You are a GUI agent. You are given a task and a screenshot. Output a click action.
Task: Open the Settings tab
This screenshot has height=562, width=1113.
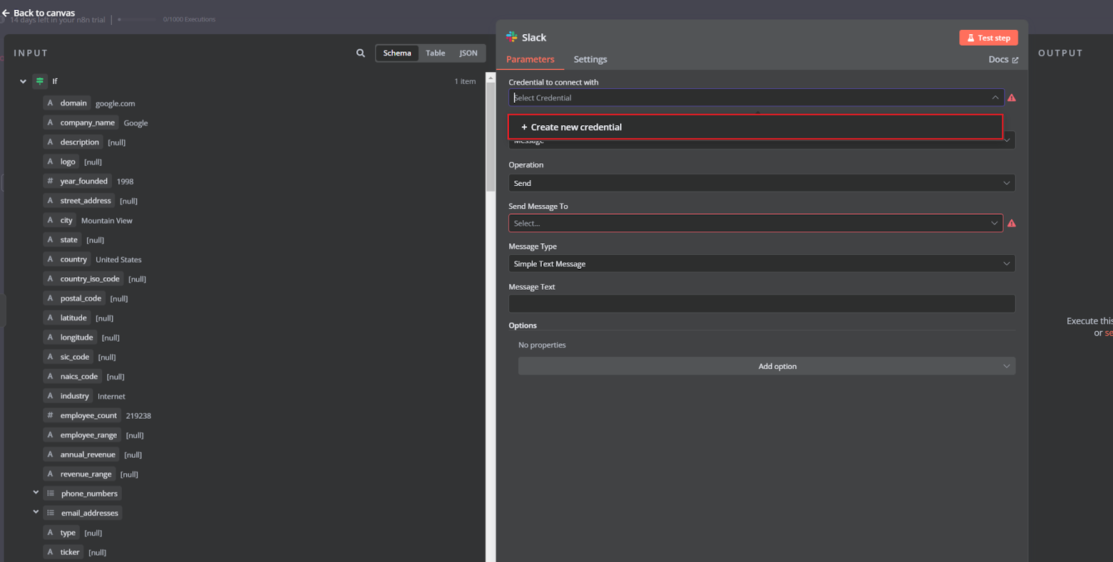[591, 60]
